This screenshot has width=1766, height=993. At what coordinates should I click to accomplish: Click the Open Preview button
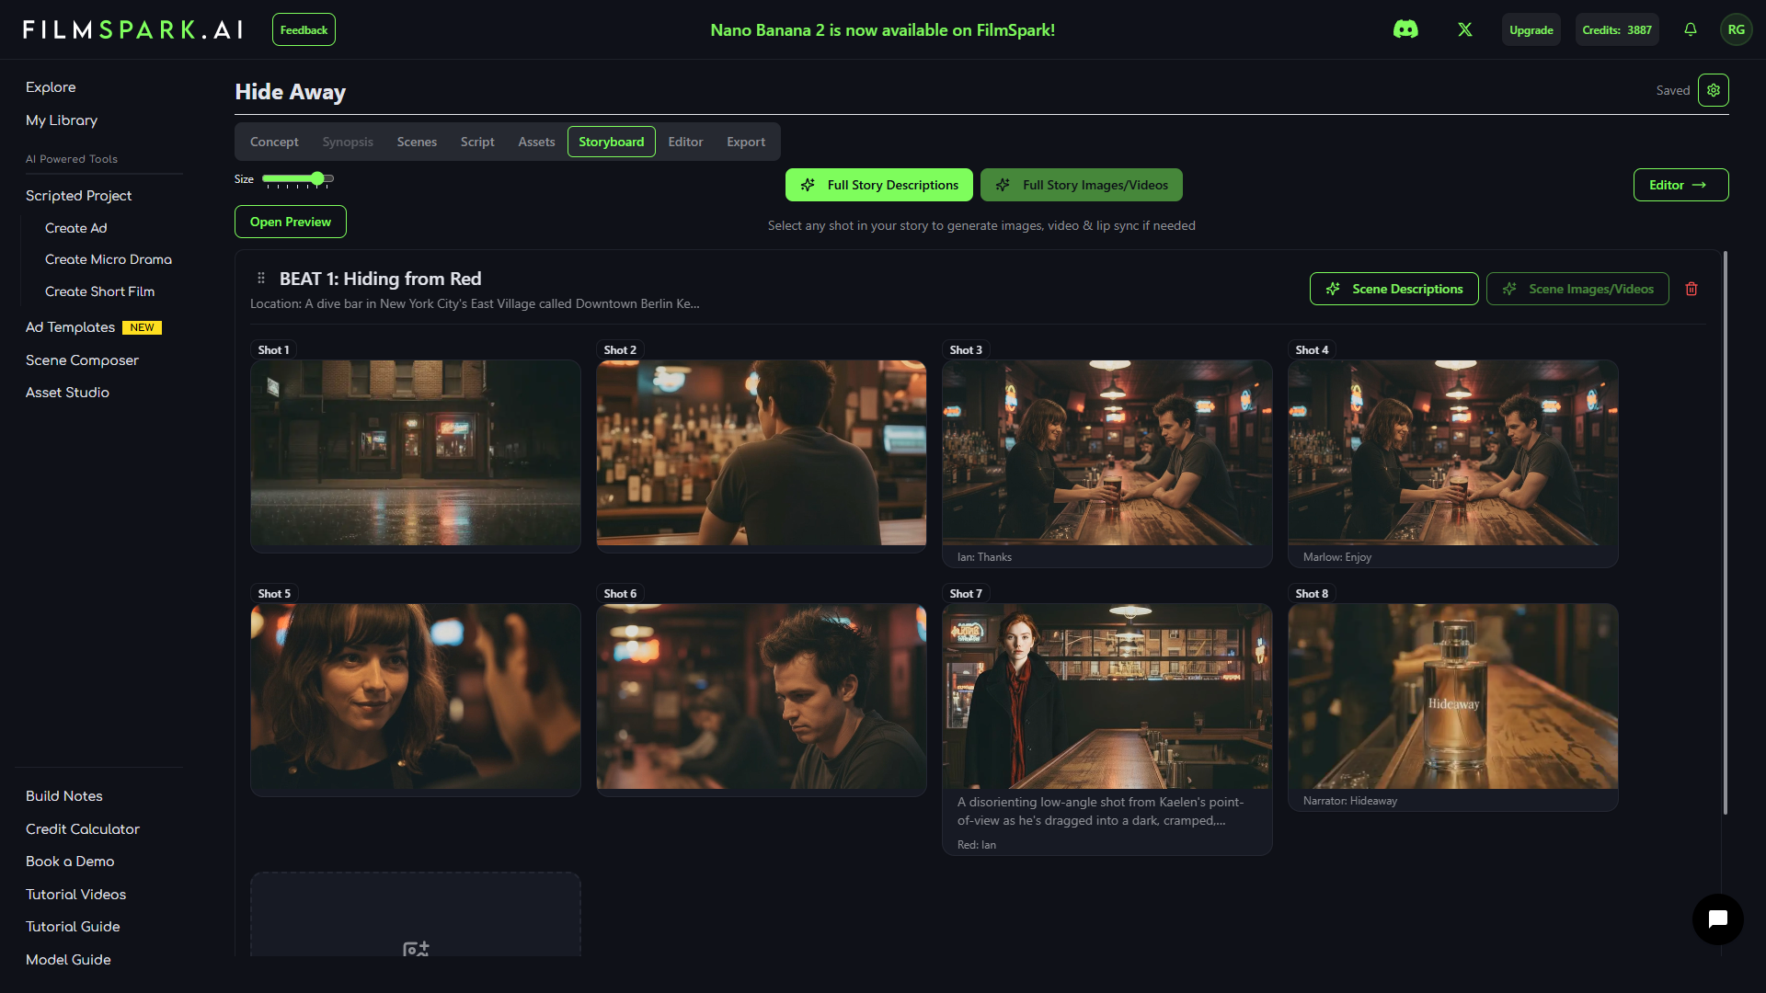point(290,222)
